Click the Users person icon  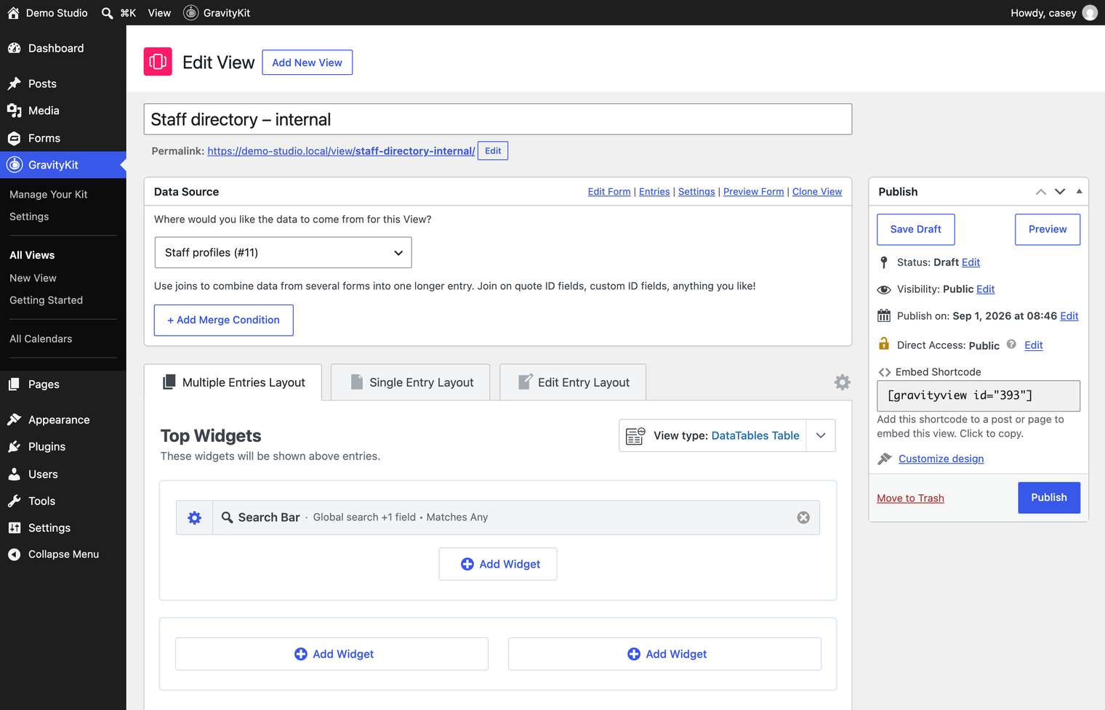coord(15,475)
